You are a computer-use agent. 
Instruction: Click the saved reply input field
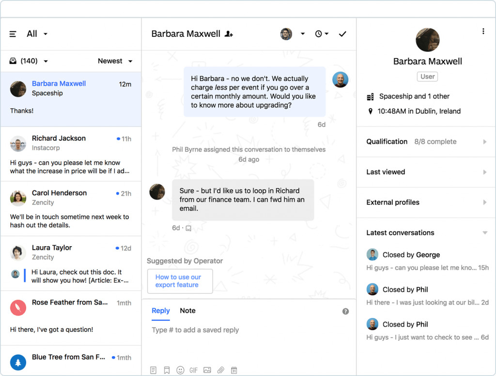click(x=195, y=329)
